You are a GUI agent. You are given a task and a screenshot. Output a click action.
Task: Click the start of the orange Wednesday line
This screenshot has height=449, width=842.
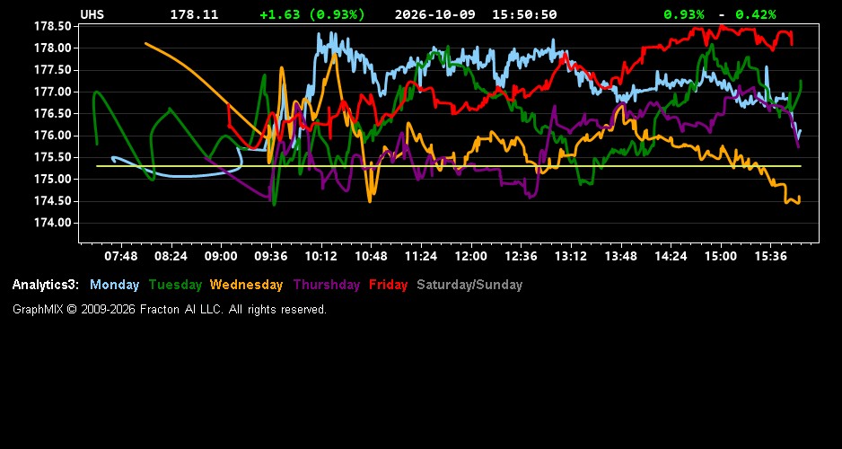(x=146, y=43)
